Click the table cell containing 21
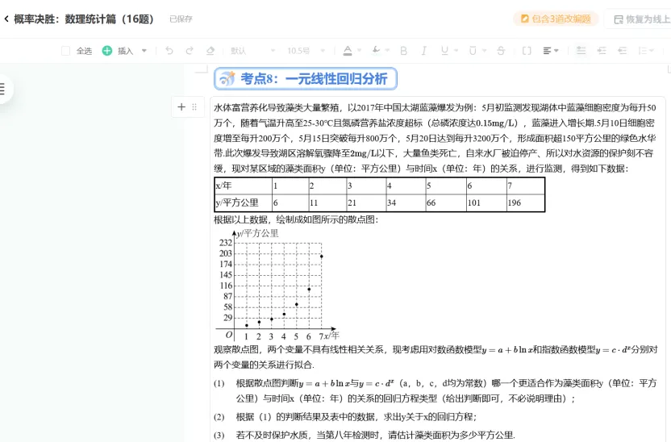Screen dimensions: 671x442 (x=366, y=202)
